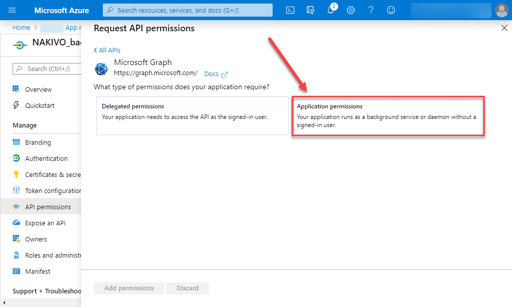Go back to All APIs
Viewport: 512px width, 307px height.
click(x=107, y=50)
